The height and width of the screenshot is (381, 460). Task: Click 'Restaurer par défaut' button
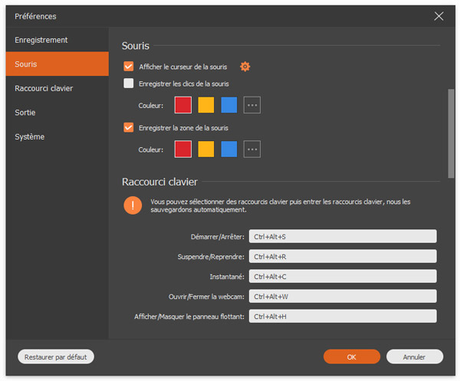(56, 356)
